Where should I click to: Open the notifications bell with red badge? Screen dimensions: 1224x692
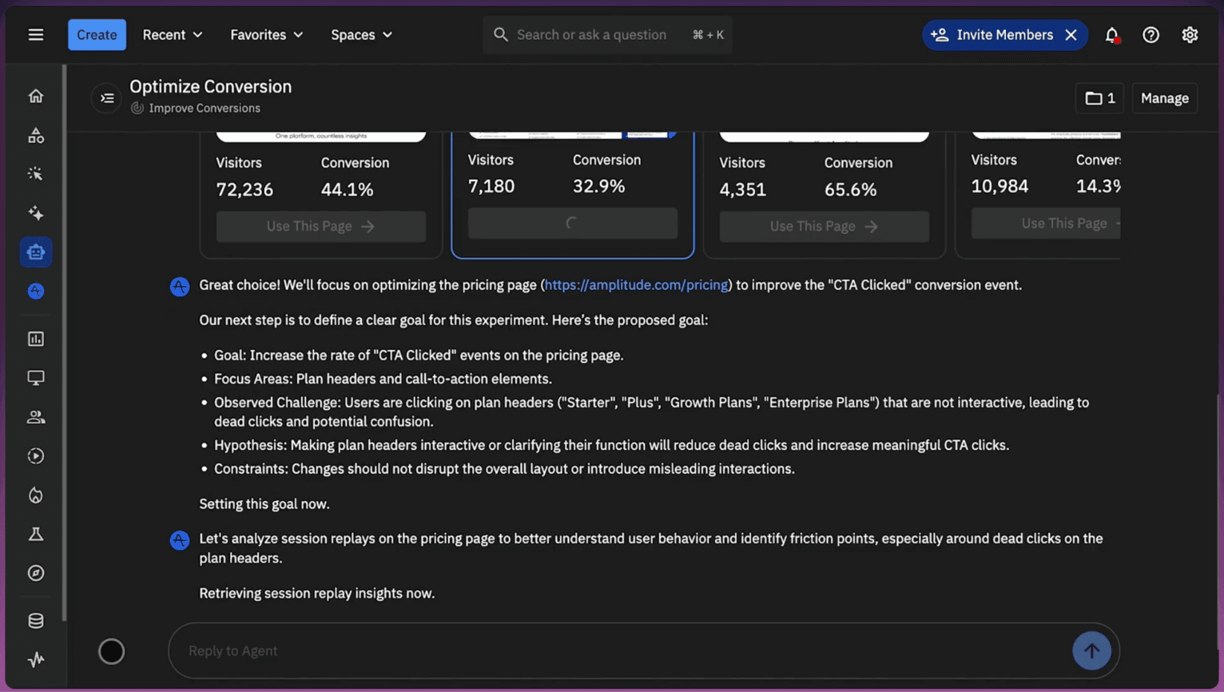(1111, 35)
